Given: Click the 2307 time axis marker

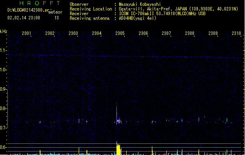Looking at the screenshot, I should [166, 33].
